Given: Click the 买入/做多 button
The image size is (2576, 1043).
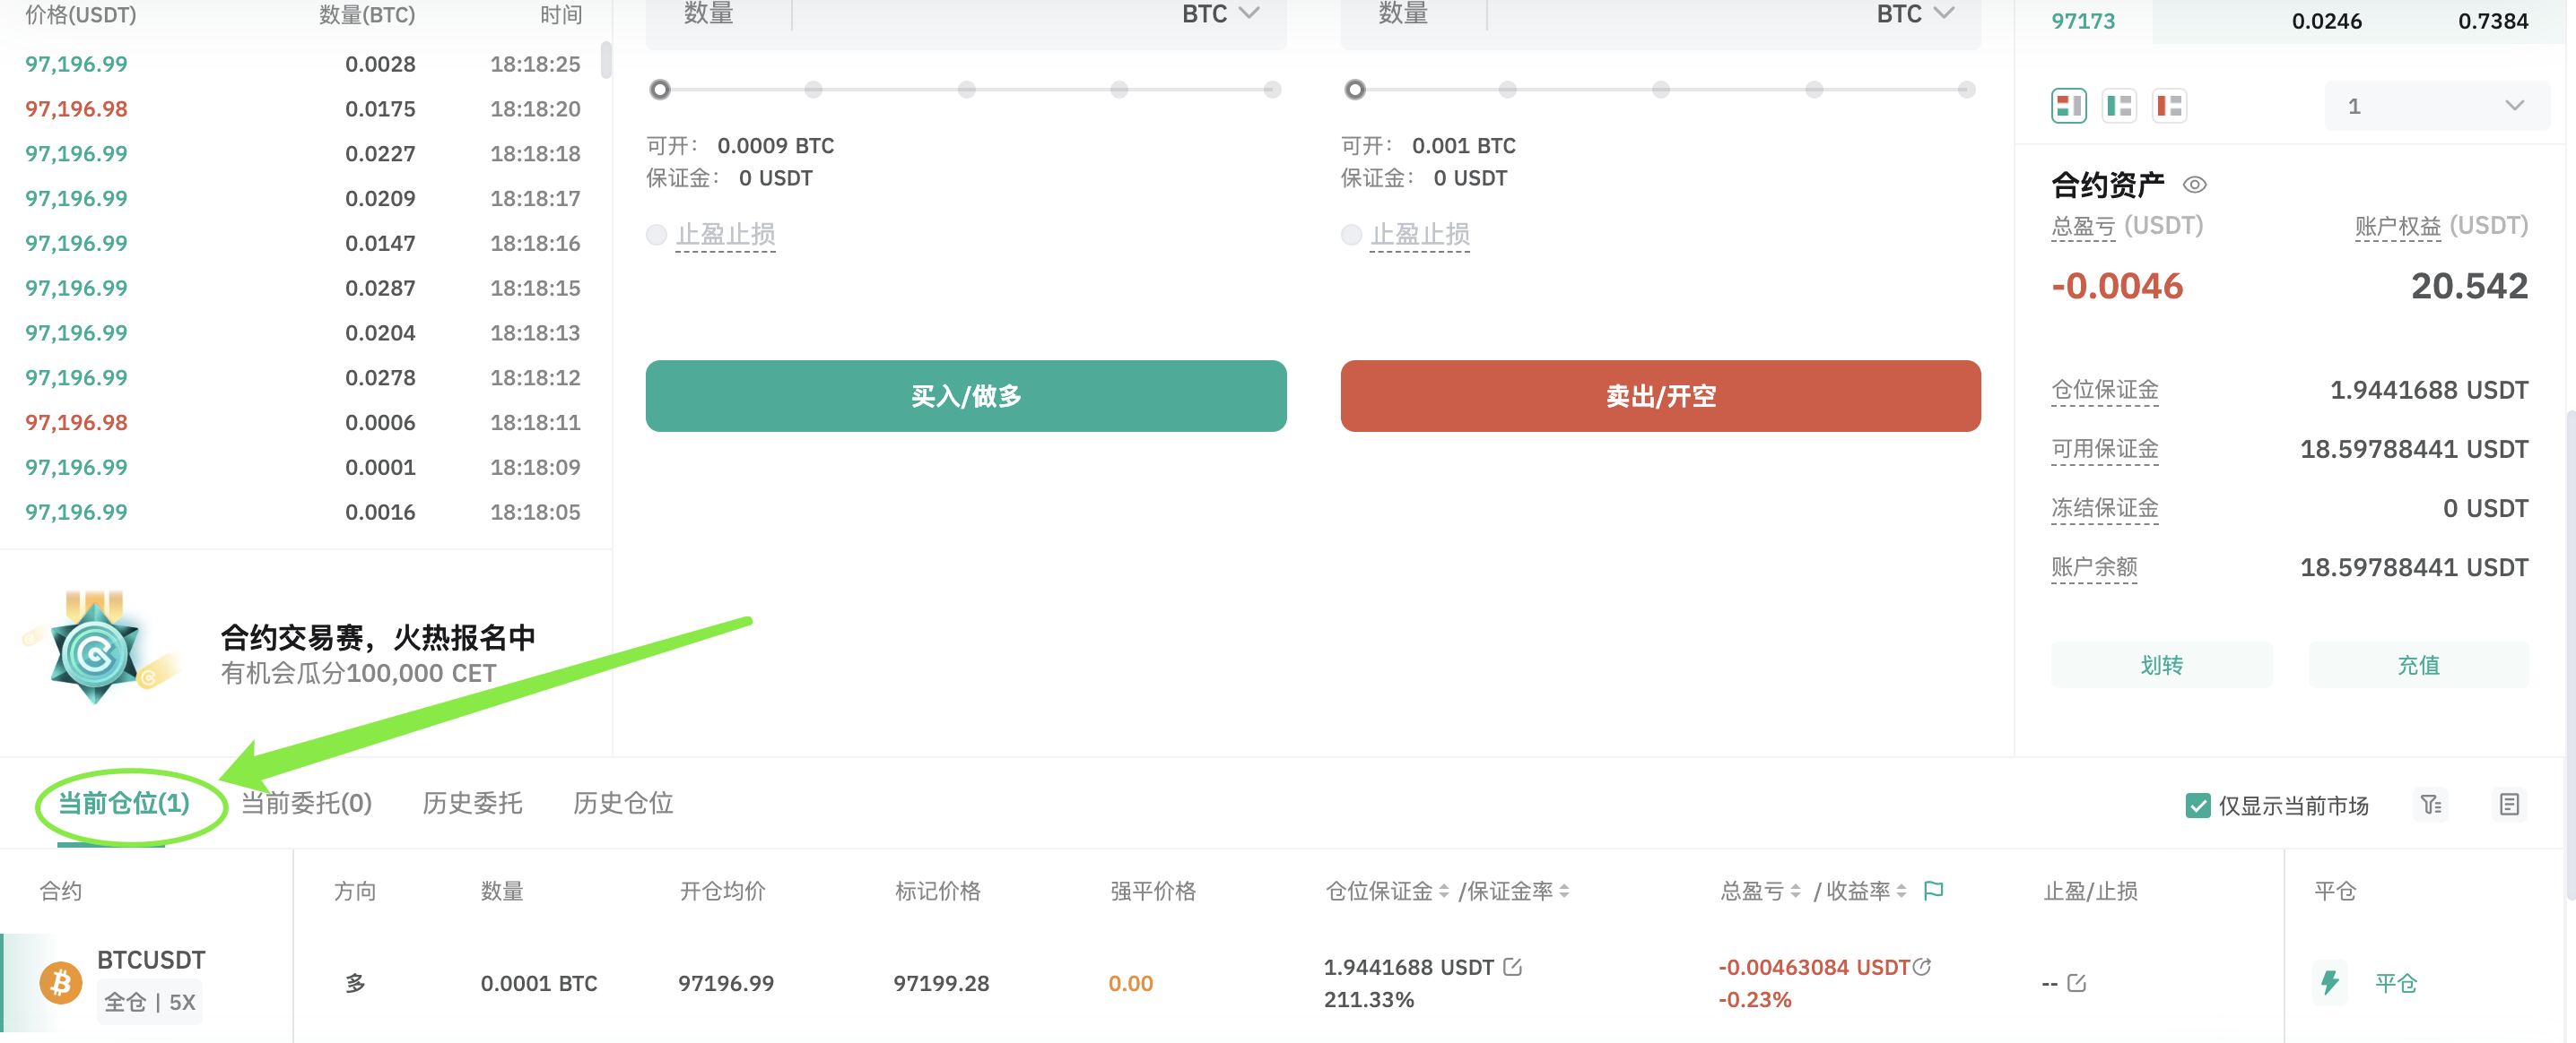Looking at the screenshot, I should (x=965, y=397).
